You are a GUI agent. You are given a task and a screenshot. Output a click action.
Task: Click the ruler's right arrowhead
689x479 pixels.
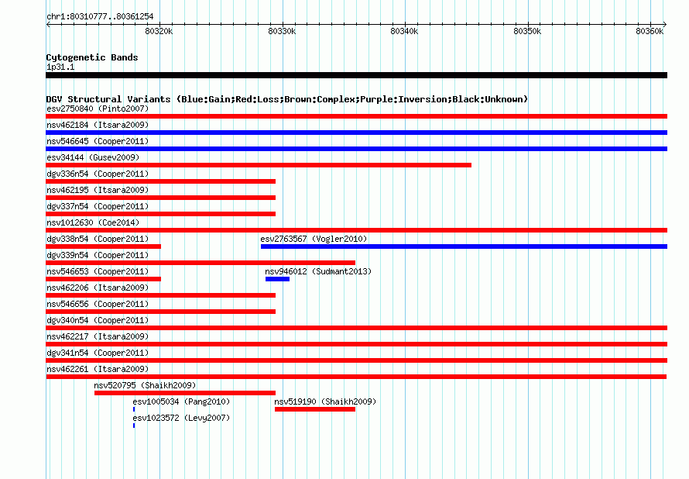point(665,25)
